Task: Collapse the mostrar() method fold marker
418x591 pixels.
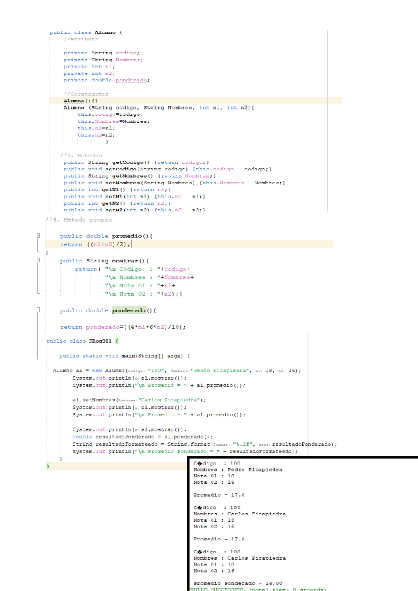Action: 38,260
